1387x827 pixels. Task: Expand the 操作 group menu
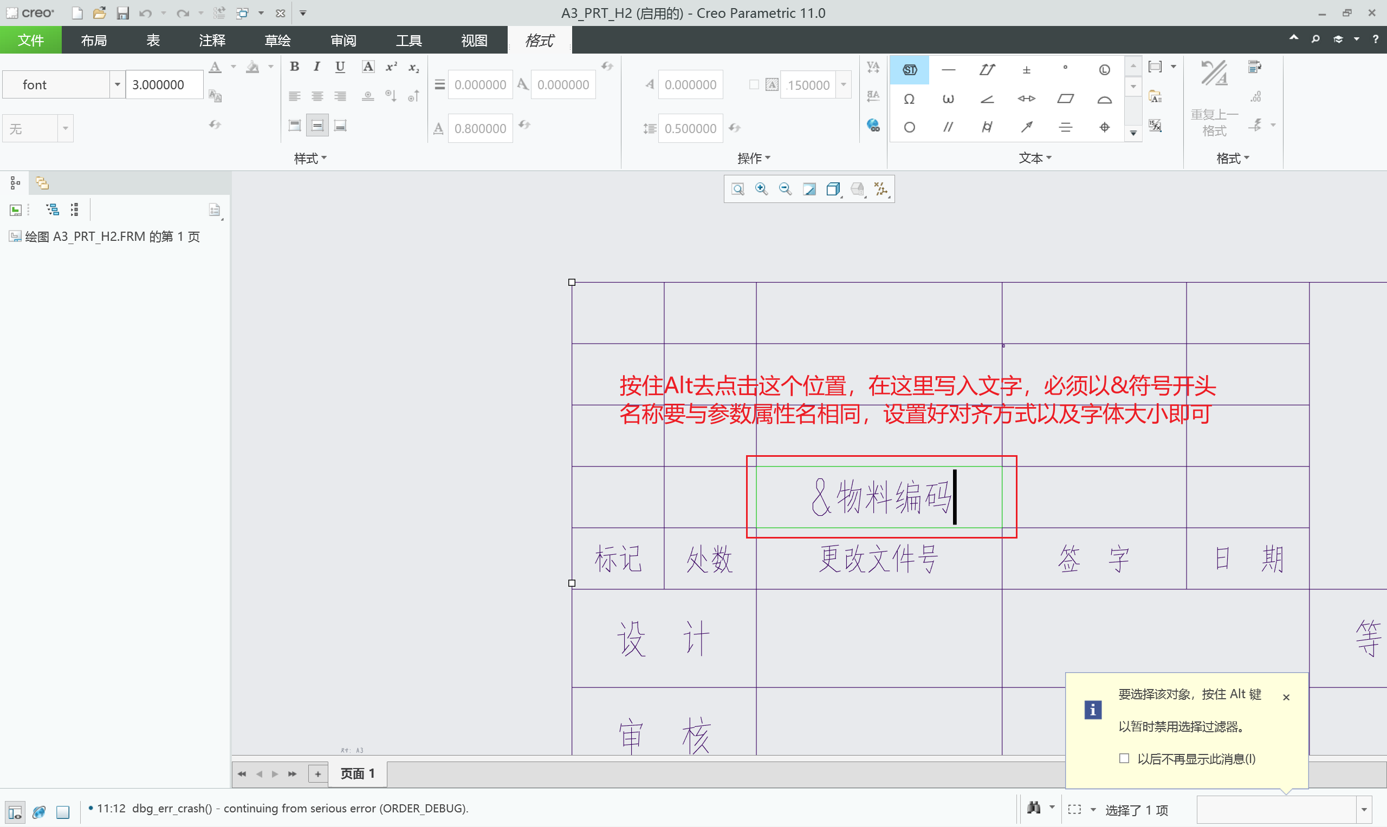tap(754, 159)
